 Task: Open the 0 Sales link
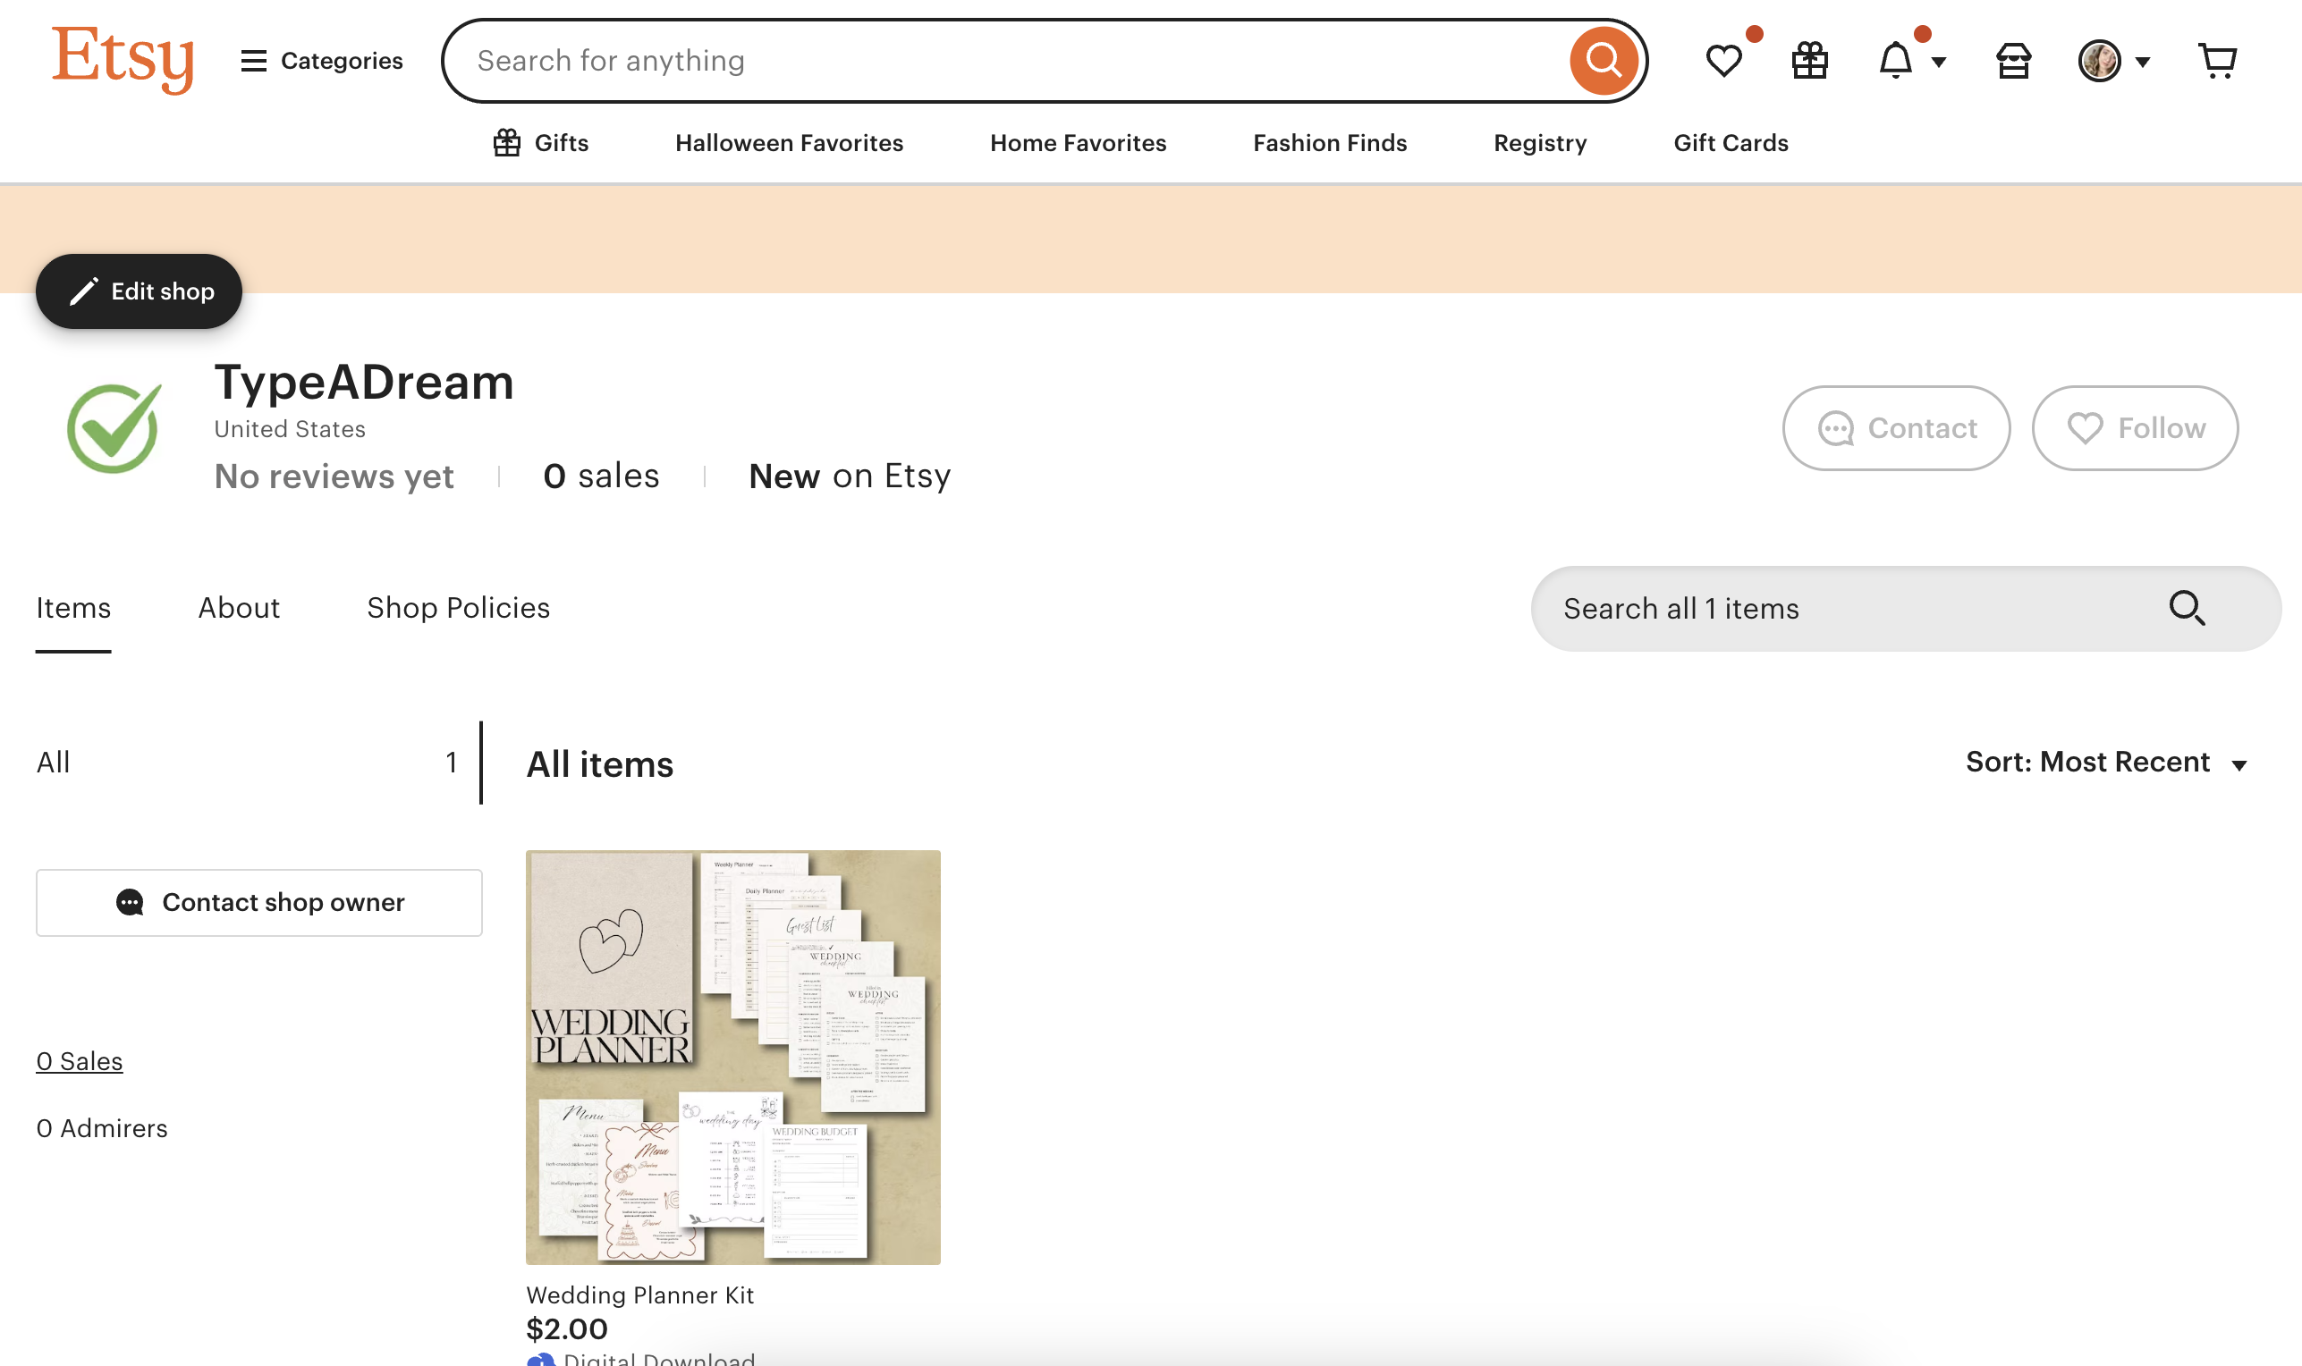80,1061
